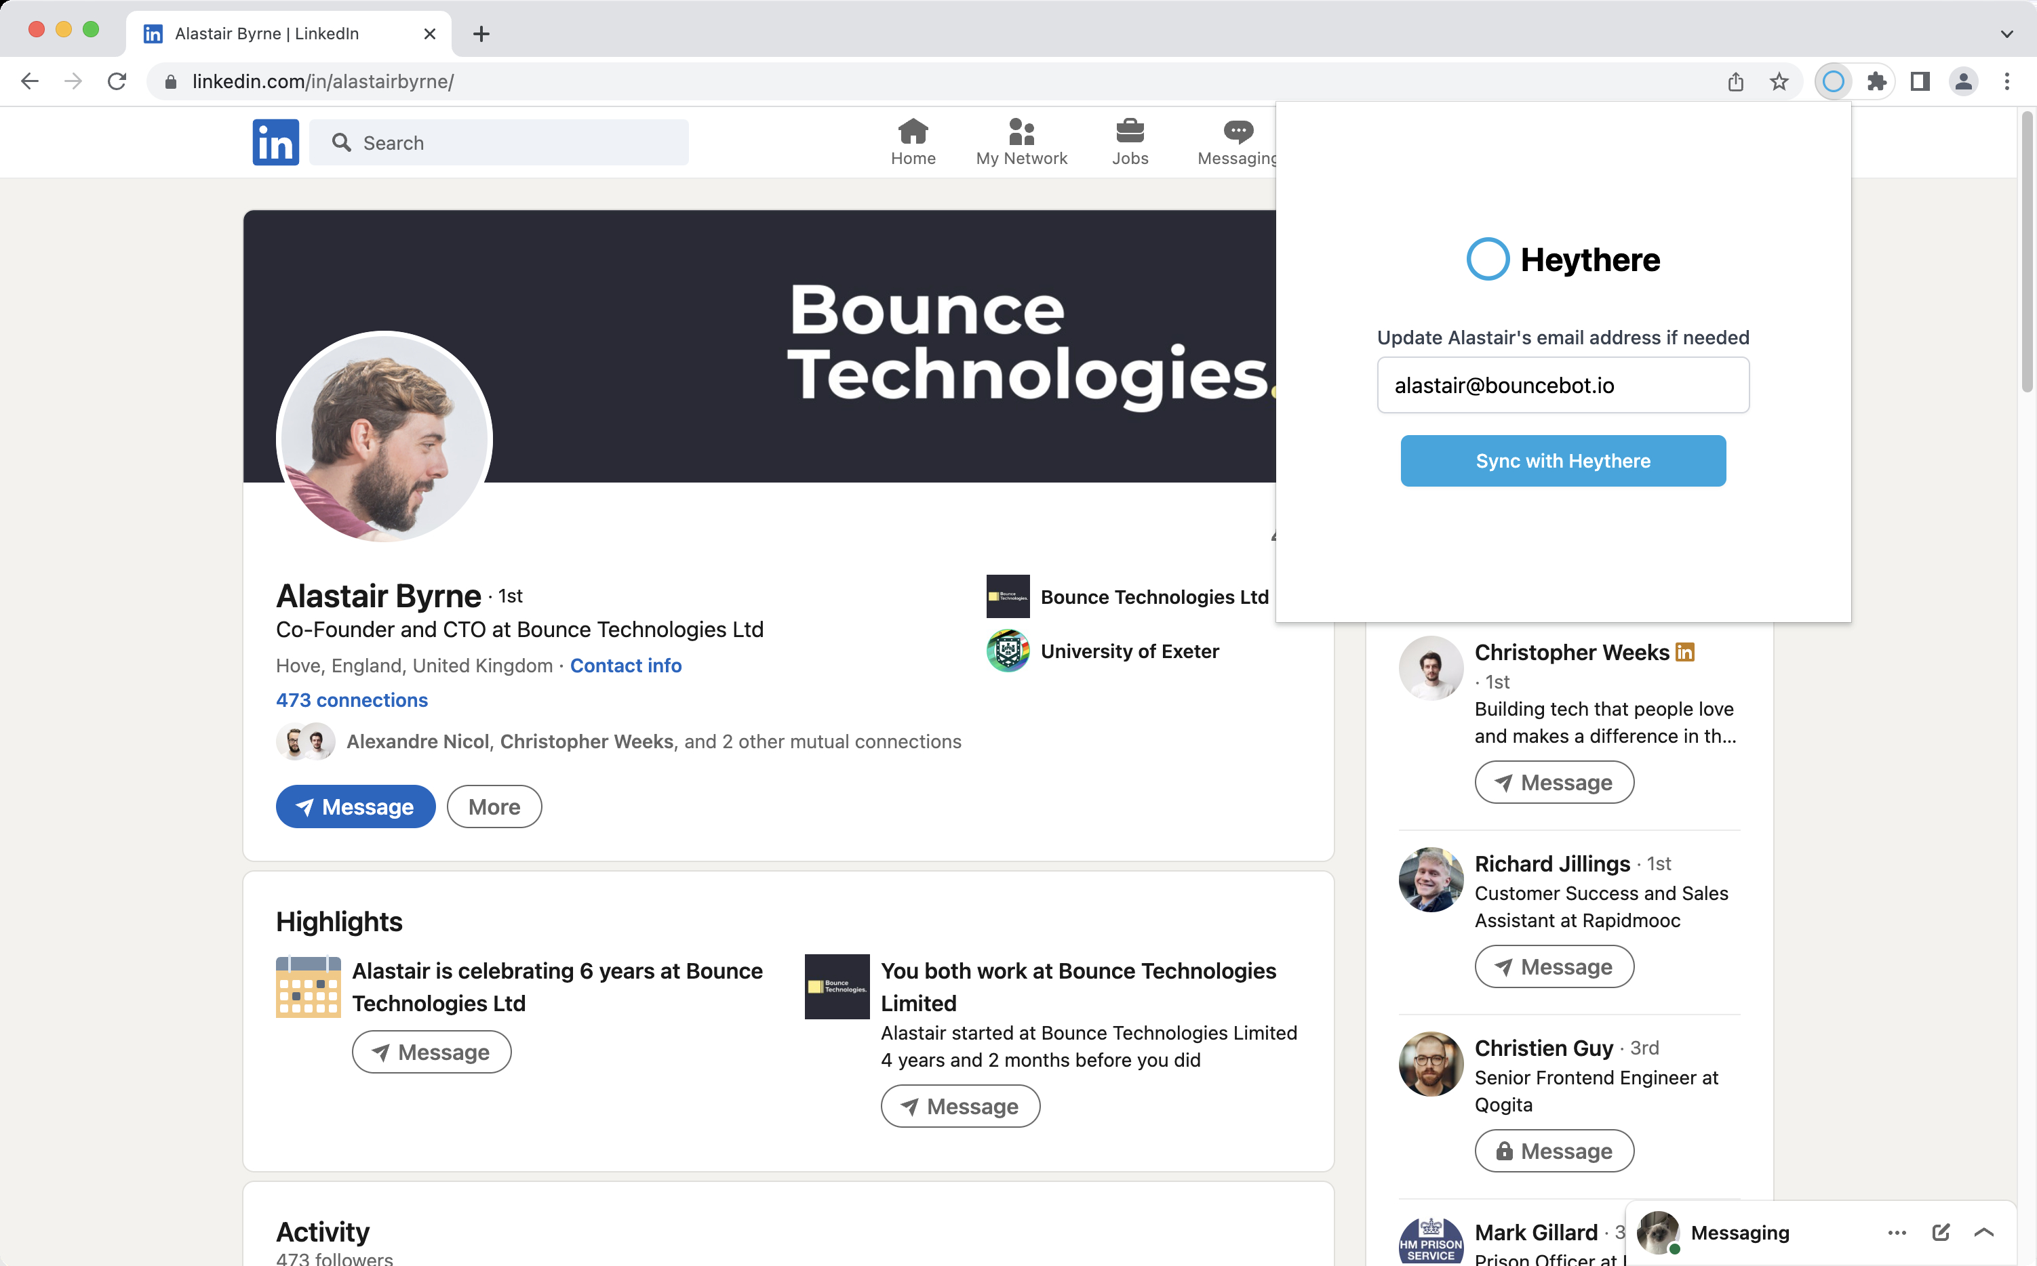View site info via lock icon

point(171,81)
